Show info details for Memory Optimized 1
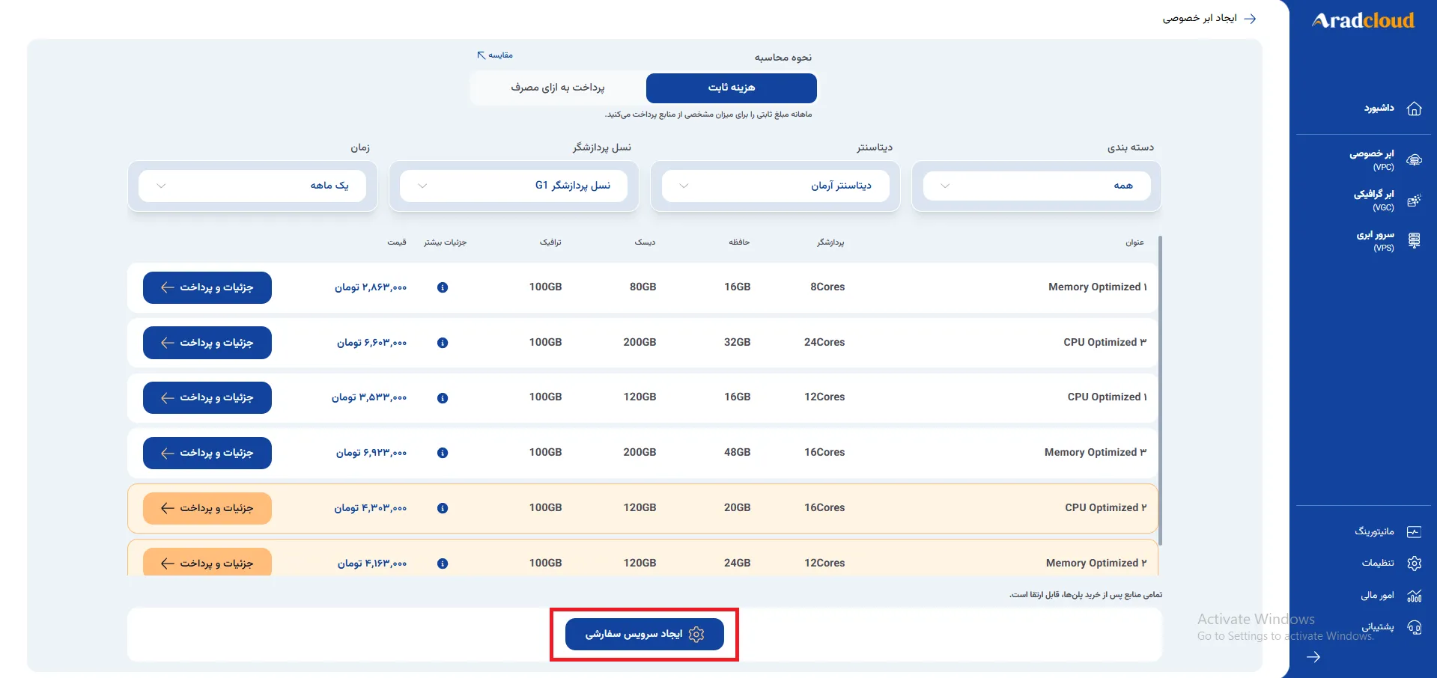 (443, 287)
